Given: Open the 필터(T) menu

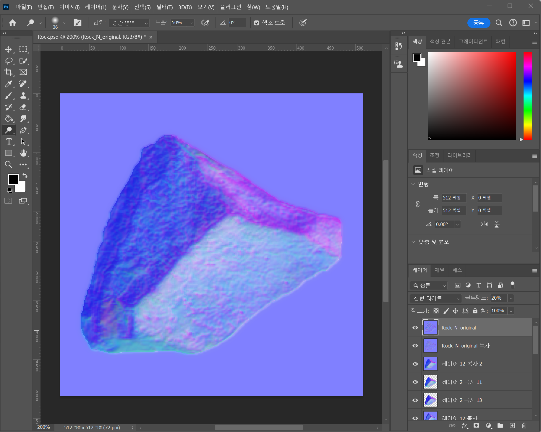Looking at the screenshot, I should point(165,7).
